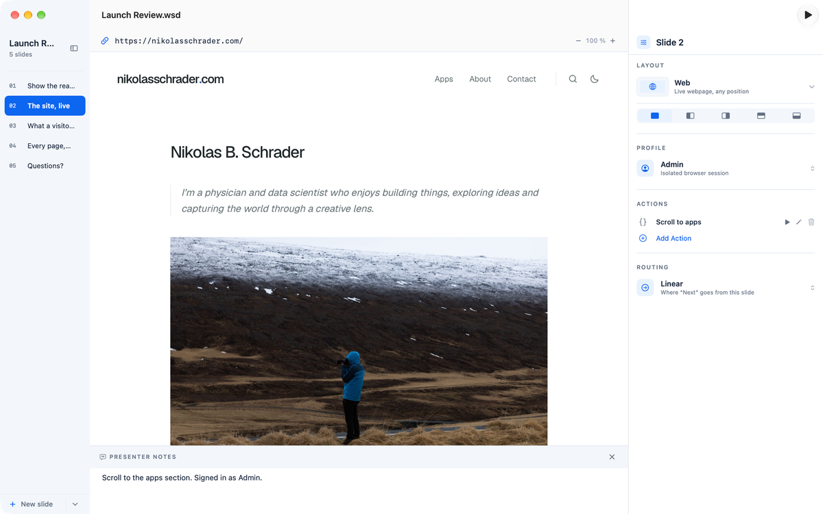Click the Launch R... presentation name in sidebar
Screen dimensions: 823x514
coord(32,43)
